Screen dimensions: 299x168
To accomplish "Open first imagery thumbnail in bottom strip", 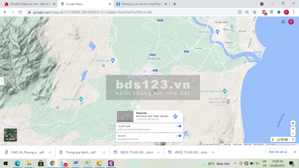I will [x=278, y=139].
